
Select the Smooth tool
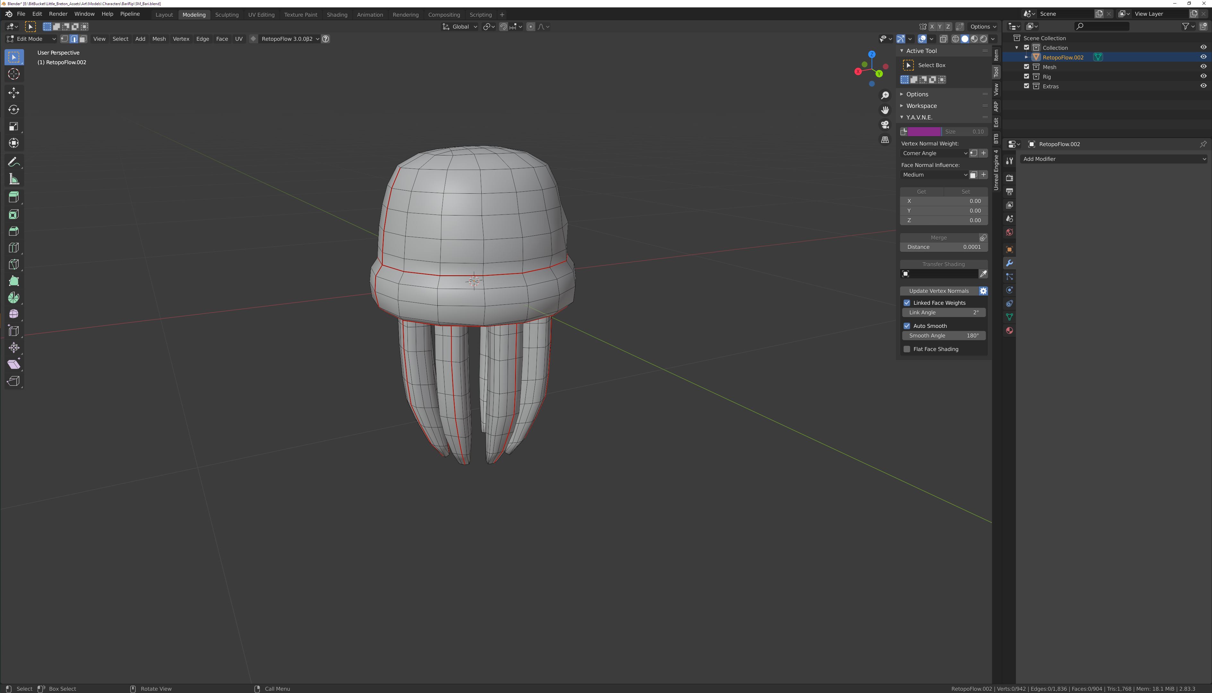point(14,314)
